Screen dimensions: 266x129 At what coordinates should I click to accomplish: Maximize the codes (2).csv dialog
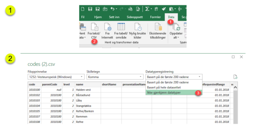point(233,57)
